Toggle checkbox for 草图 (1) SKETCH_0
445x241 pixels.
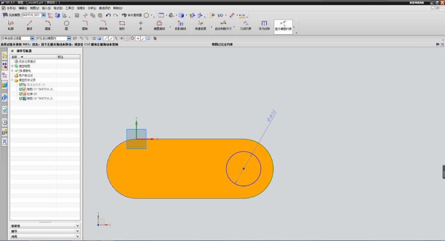pos(21,89)
